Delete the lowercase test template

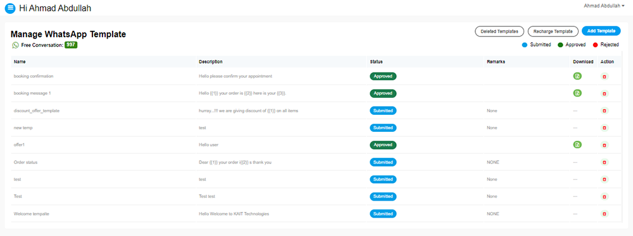[605, 180]
